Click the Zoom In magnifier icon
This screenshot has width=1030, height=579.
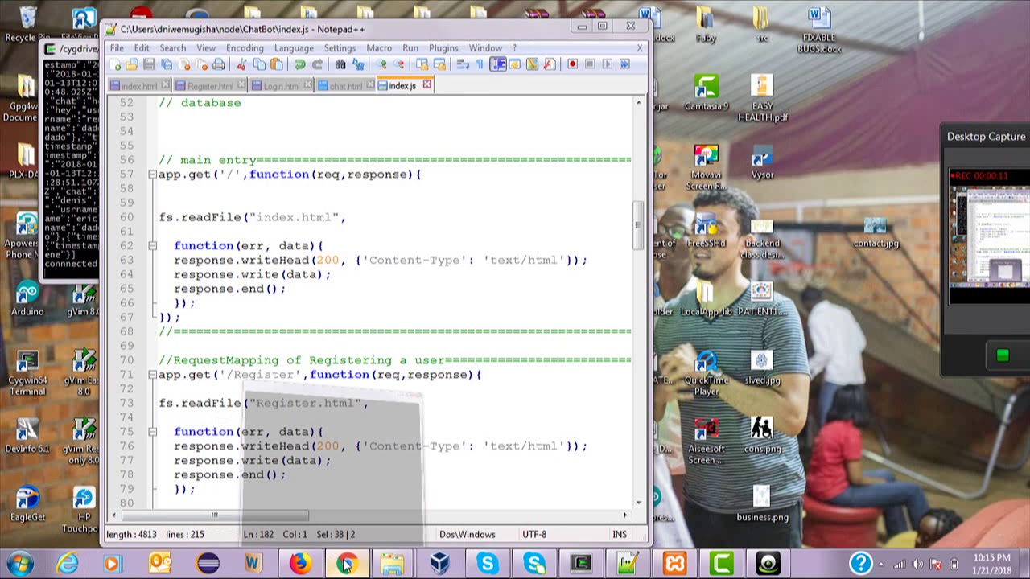pyautogui.click(x=381, y=64)
